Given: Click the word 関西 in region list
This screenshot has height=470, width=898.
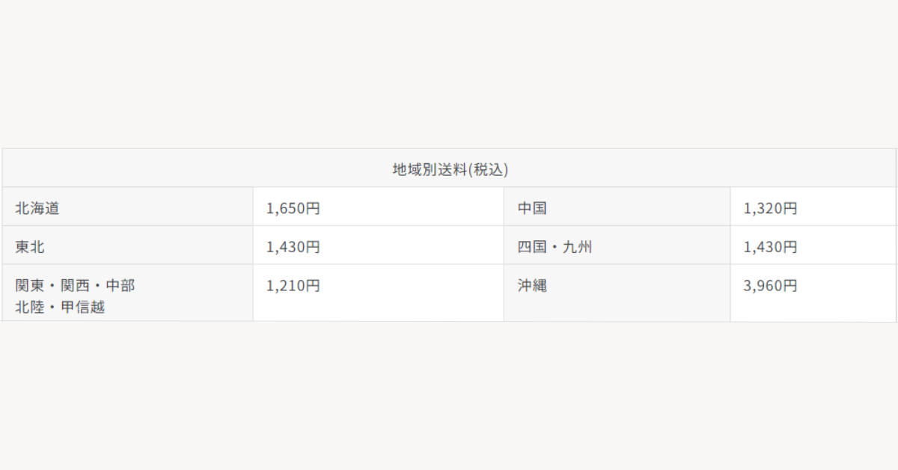Looking at the screenshot, I should click(75, 286).
